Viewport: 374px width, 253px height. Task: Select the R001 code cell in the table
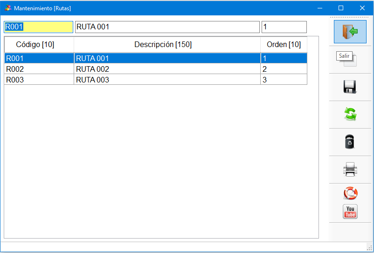click(39, 58)
